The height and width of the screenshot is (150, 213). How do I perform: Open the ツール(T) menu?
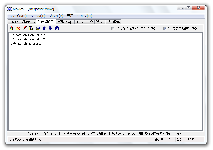[38, 16]
